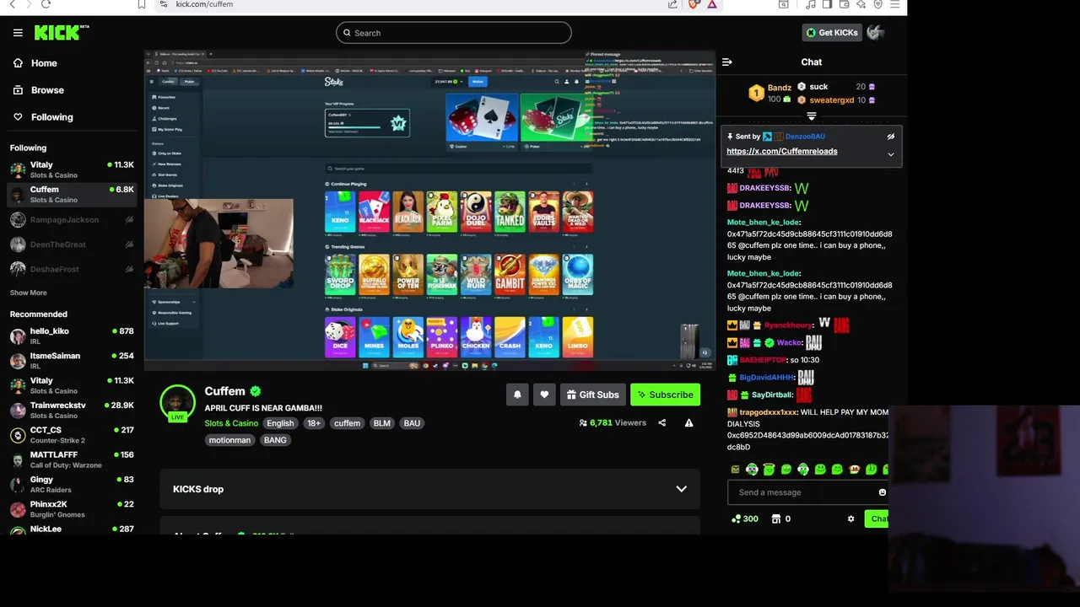Go to Home in the sidebar

coord(44,63)
